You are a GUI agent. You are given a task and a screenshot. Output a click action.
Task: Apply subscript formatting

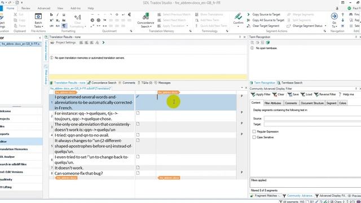58,20
